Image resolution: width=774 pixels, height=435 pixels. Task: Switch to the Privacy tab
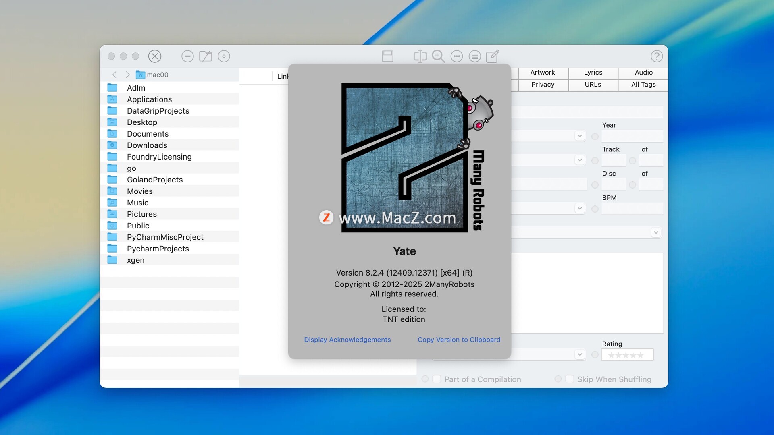pos(543,85)
